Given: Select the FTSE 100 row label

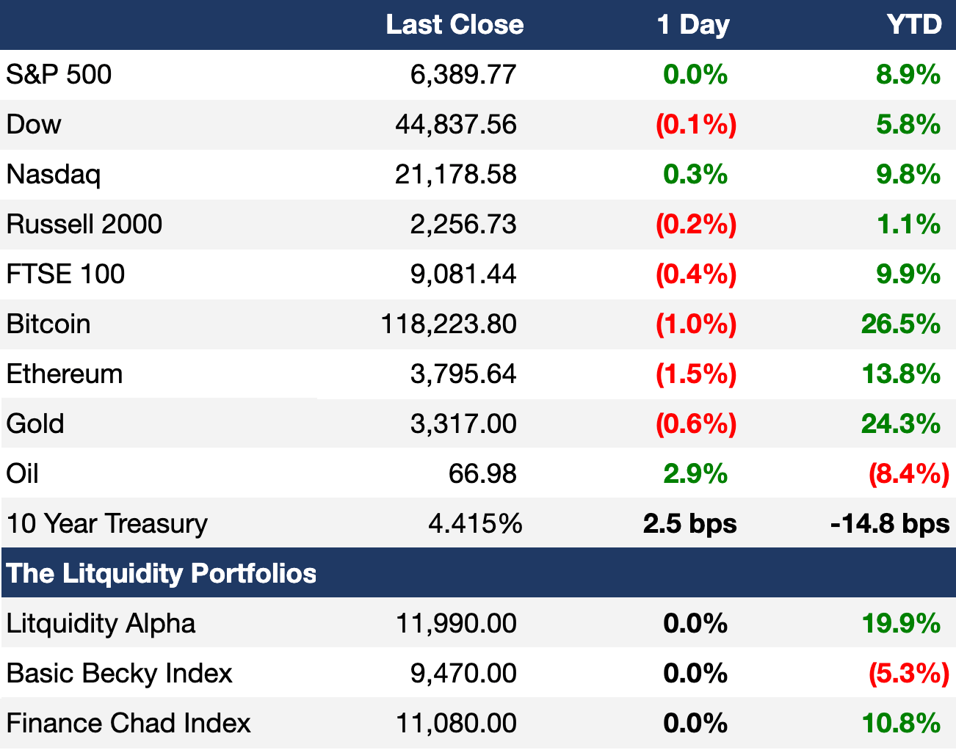Looking at the screenshot, I should coord(65,274).
